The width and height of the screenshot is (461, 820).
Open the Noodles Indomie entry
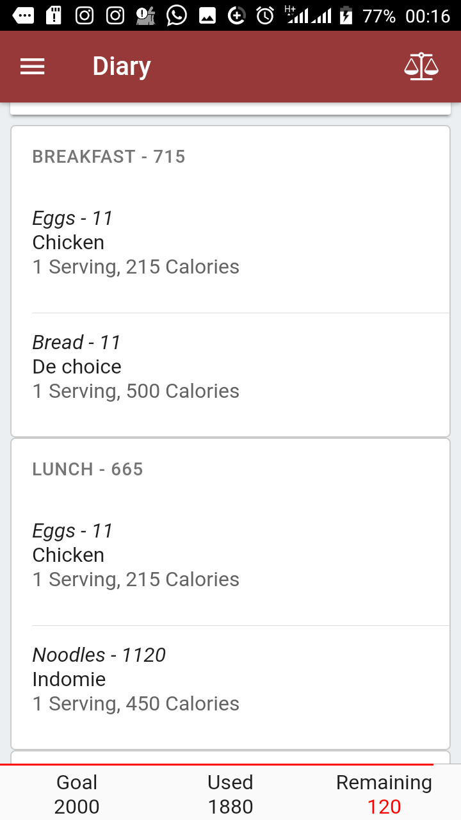tap(230, 679)
